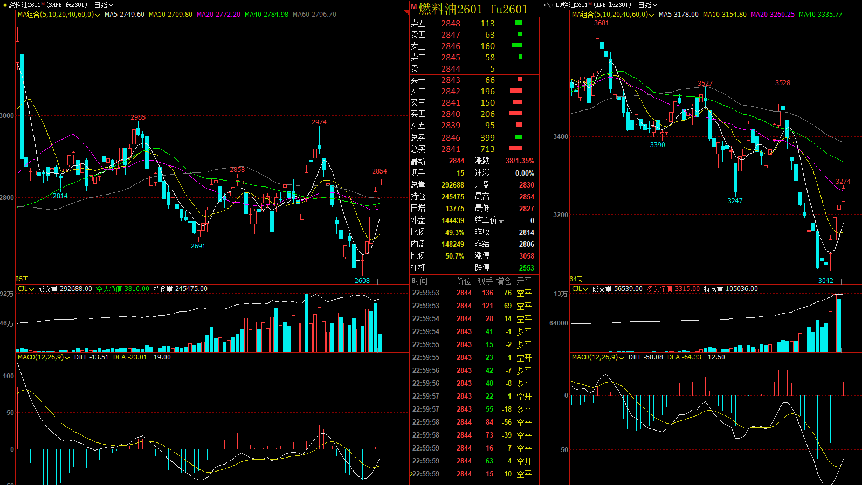This screenshot has height=485, width=862.
Task: Select the 买一 bid price 2843
Action: pos(450,80)
